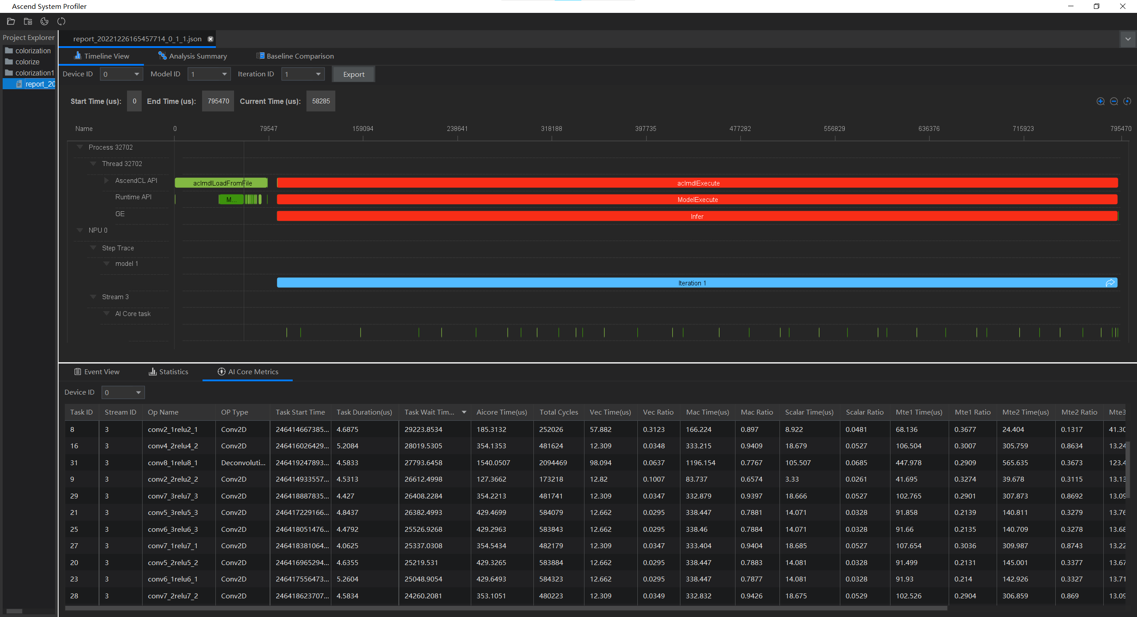The image size is (1137, 617).
Task: Select the colorize folder icon
Action: click(9, 62)
